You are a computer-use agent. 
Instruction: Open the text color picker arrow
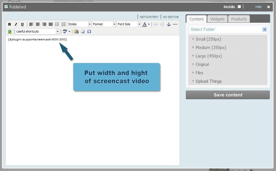149,24
